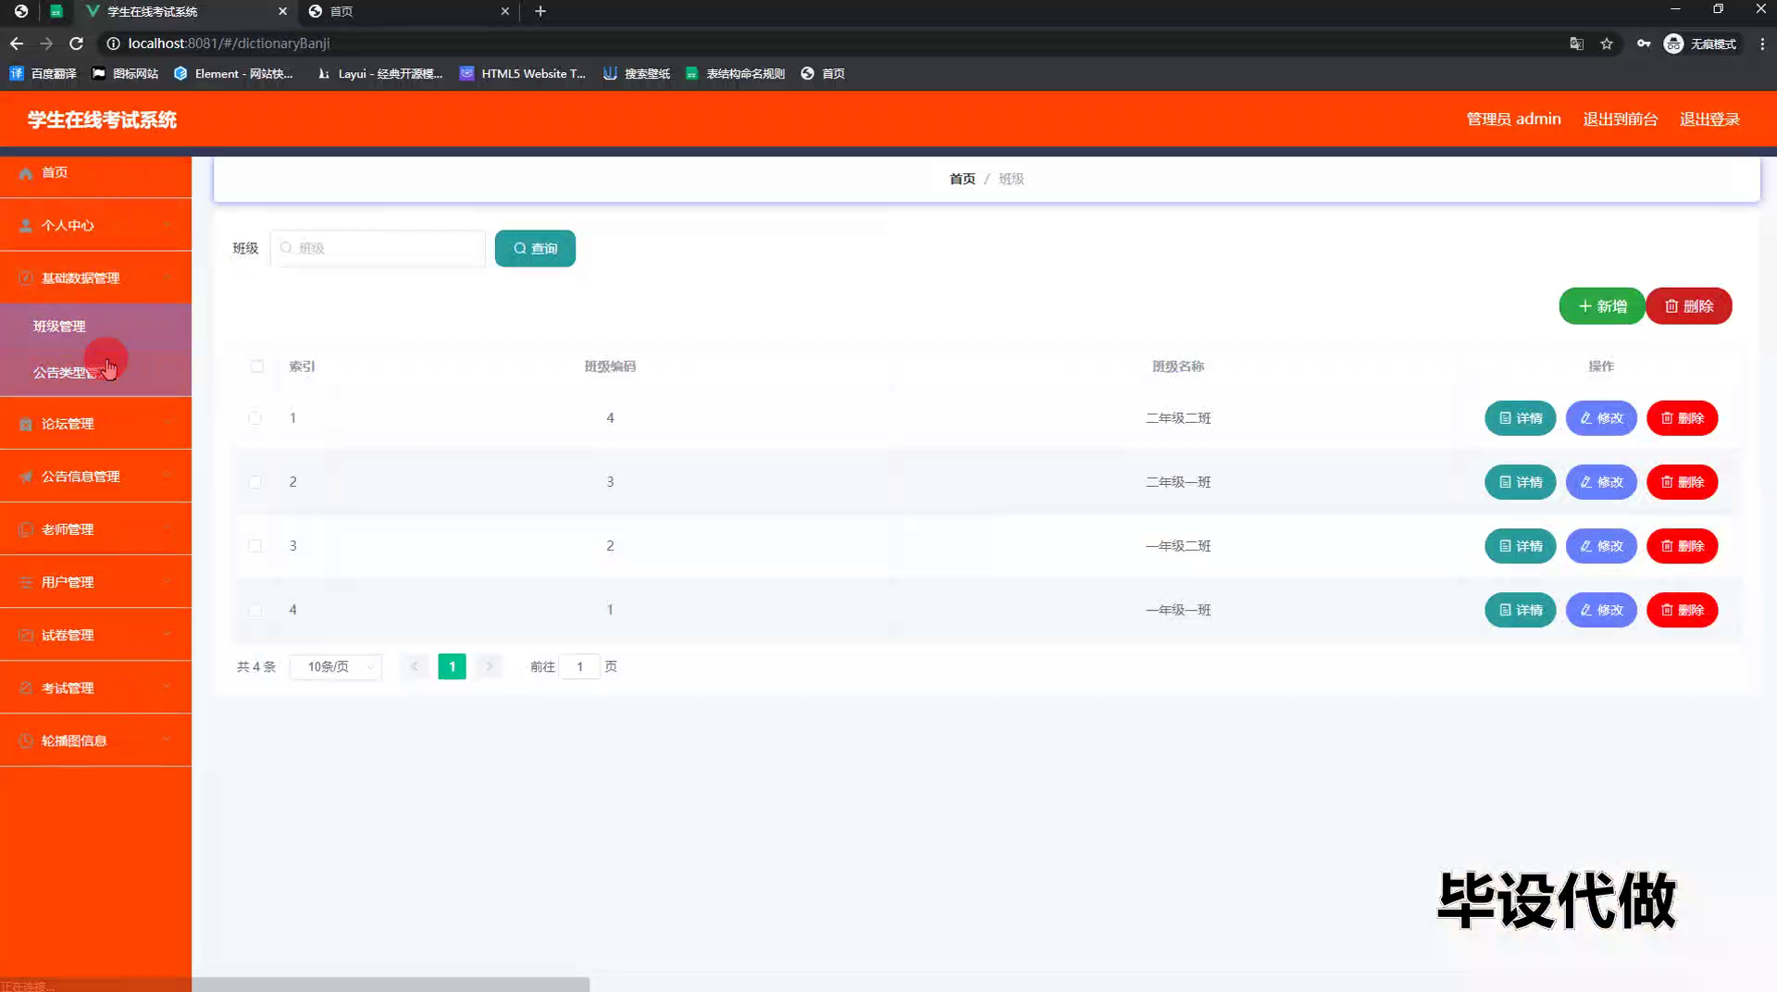Expand the 老师管理 menu chevron
This screenshot has width=1777, height=992.
click(x=168, y=529)
